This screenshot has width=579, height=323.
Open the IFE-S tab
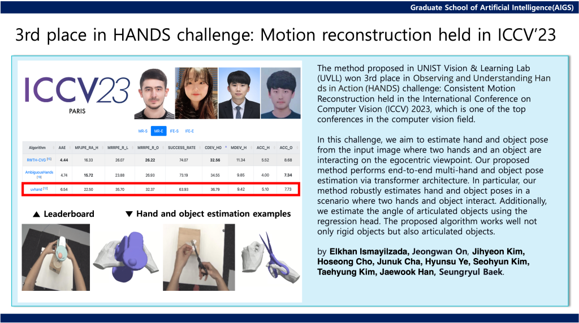pos(174,131)
